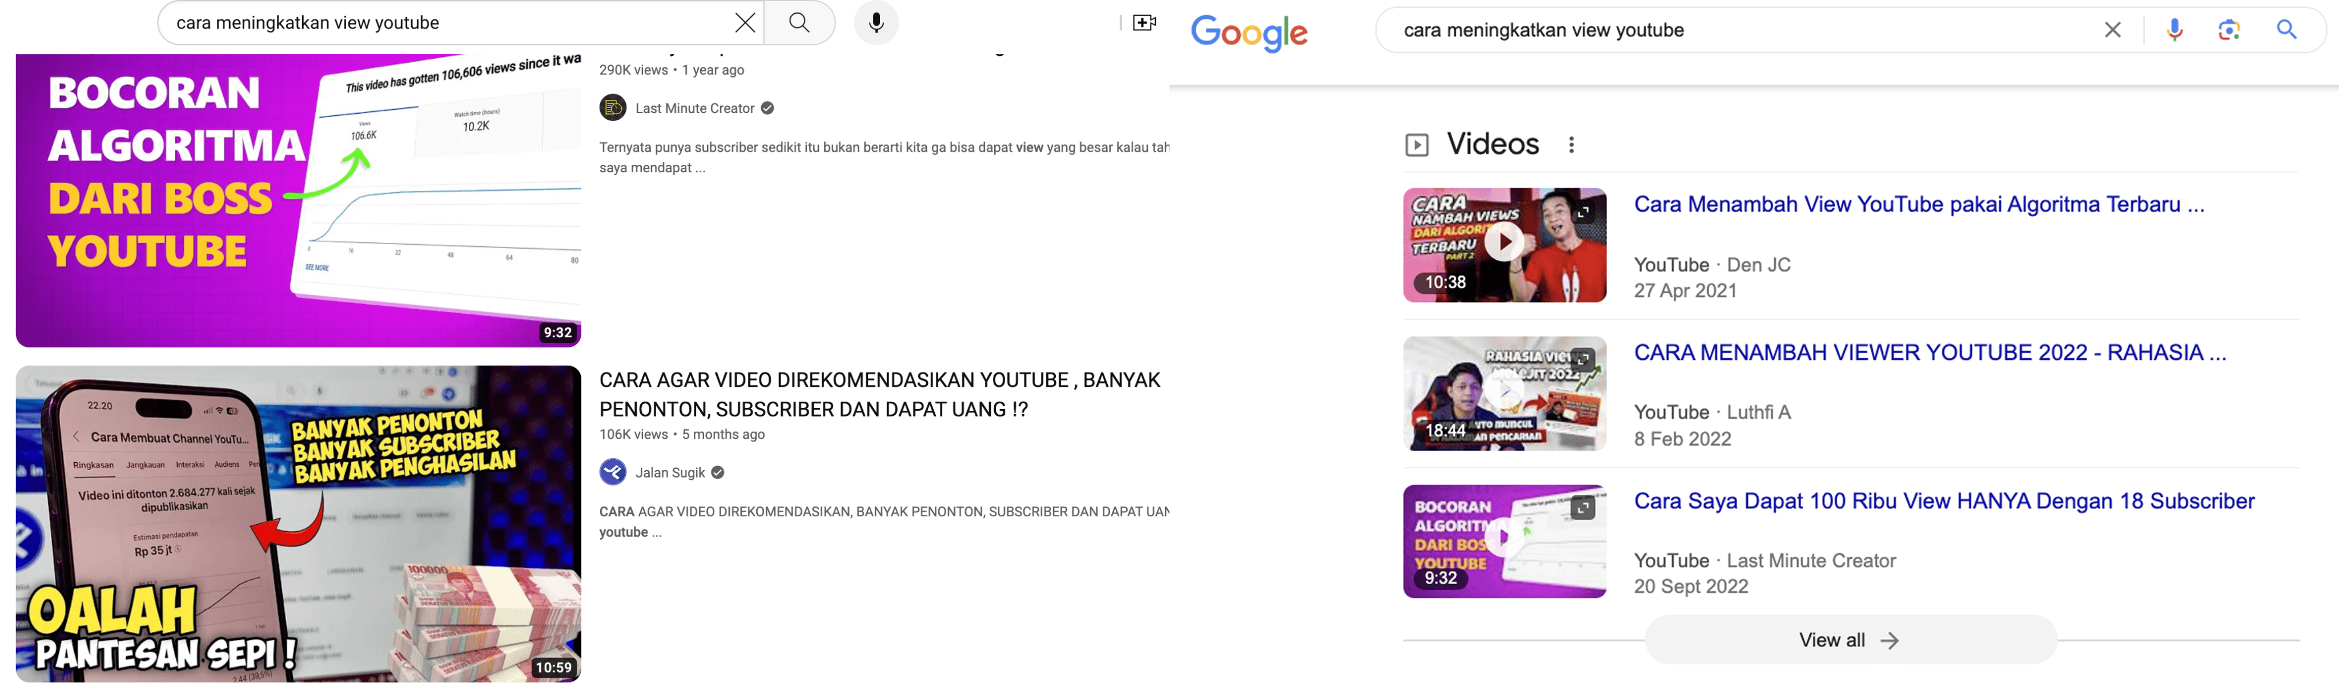Open Jalan Sugik channel avatar

[613, 472]
